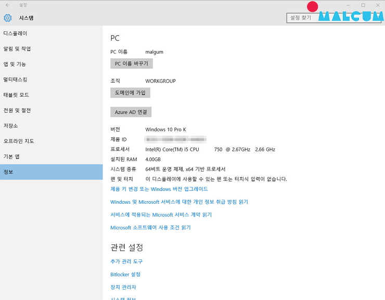
Task: Open Microsoft 서비스 계약 읽기 link
Action: point(161,215)
